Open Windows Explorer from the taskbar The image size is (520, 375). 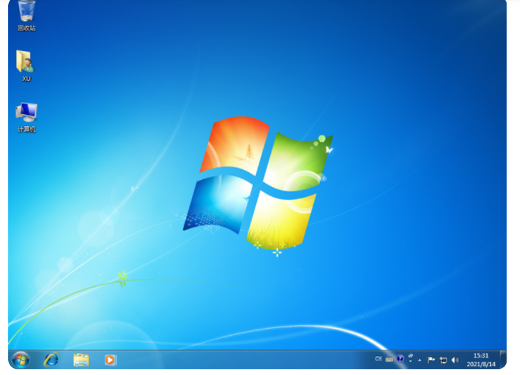(81, 360)
